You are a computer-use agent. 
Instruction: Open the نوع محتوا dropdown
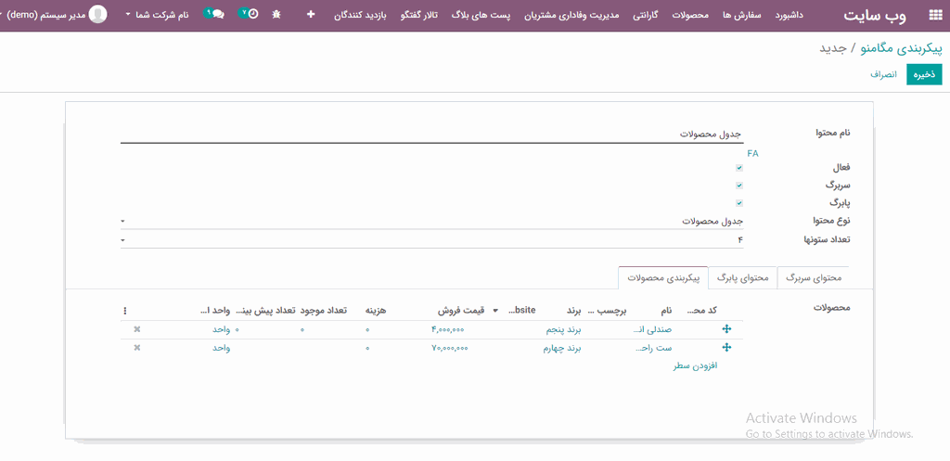pyautogui.click(x=432, y=221)
